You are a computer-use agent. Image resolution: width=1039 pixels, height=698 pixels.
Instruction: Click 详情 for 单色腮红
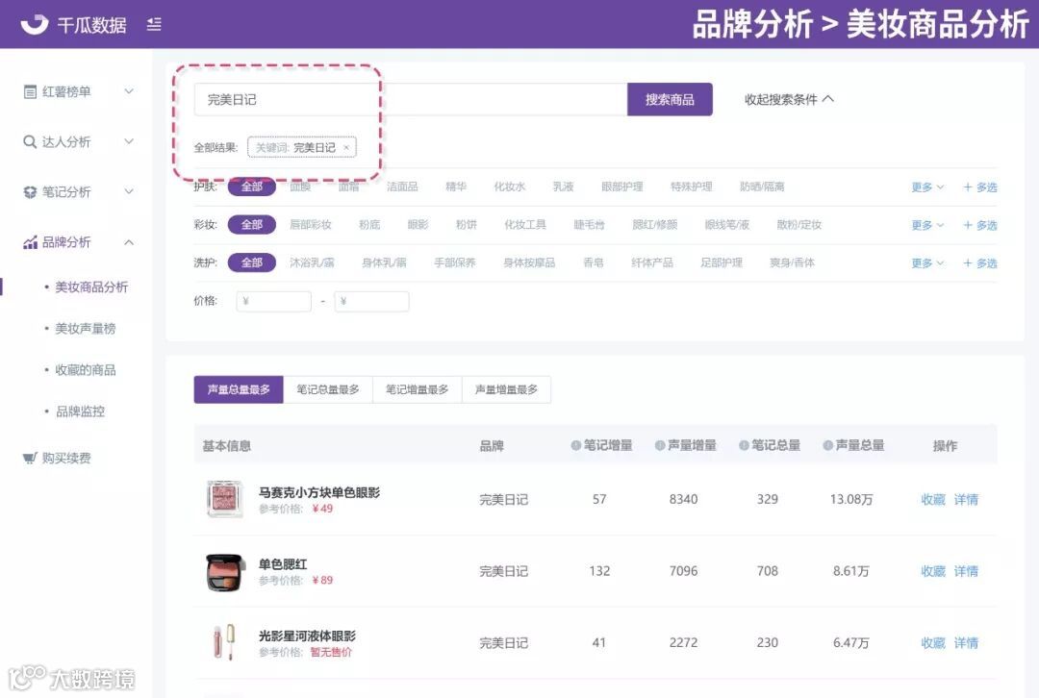point(966,571)
